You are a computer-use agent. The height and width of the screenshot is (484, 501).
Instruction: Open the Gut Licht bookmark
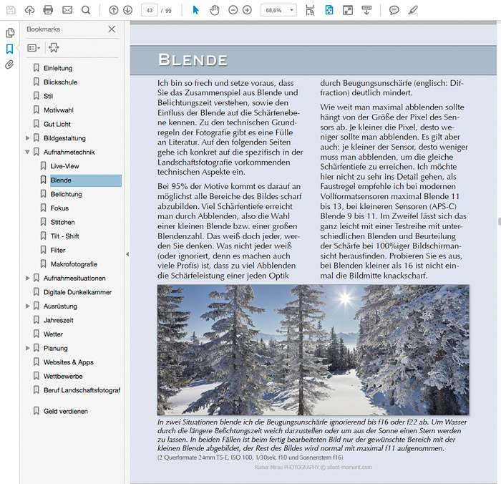pyautogui.click(x=57, y=125)
